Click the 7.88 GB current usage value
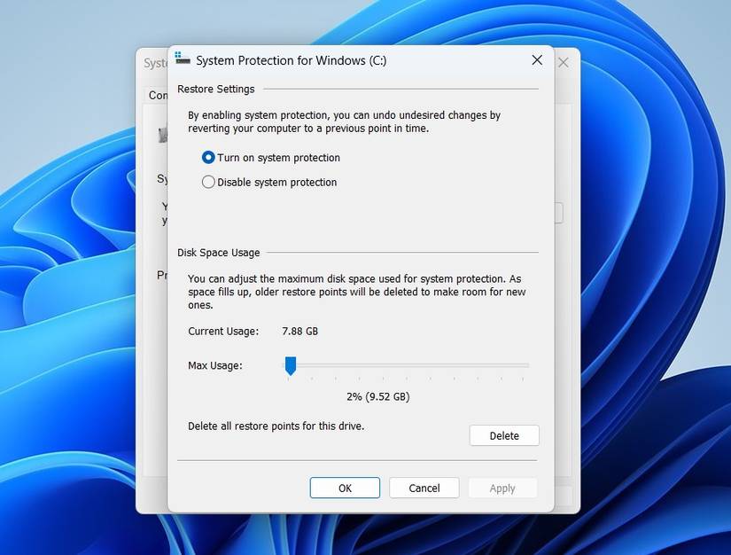731x555 pixels. 299,331
